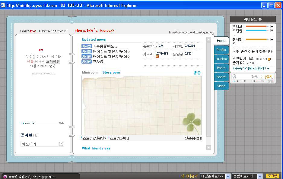Screen dimensions: 283x179
Task: Click the HISTORY up arrow
Action: [x=62, y=123]
